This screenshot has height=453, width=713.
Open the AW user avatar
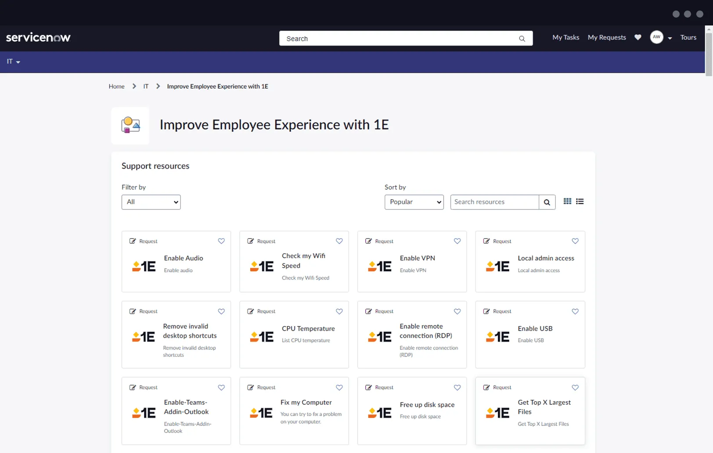(656, 37)
